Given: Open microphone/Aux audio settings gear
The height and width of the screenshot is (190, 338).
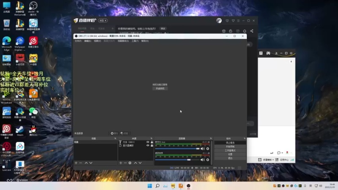Looking at the screenshot, I should point(208,149).
